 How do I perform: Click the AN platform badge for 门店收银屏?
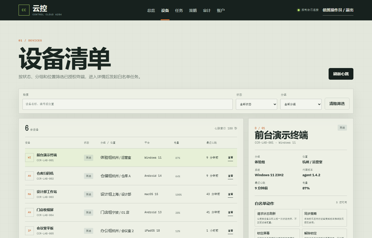tap(29, 212)
